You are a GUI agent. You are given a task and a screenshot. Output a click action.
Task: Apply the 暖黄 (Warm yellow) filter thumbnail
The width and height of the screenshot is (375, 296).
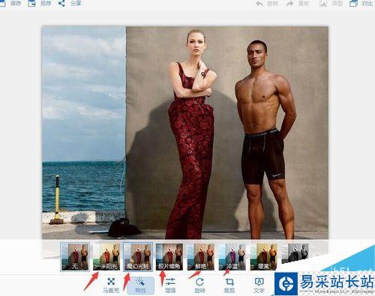[263, 257]
